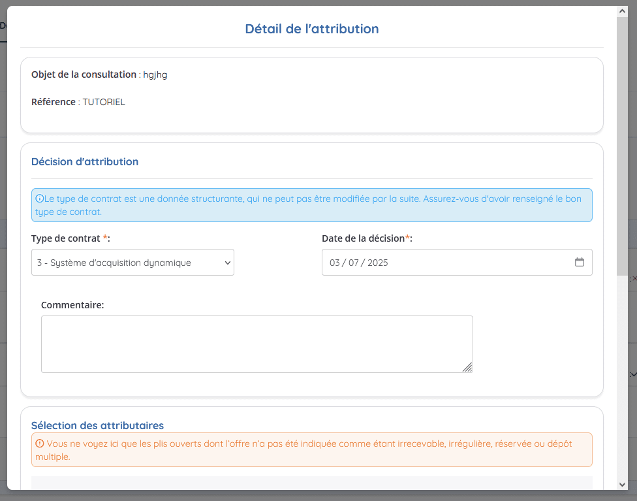This screenshot has height=501, width=637.
Task: Click the chevron arrow of the contract type select
Action: tap(228, 263)
